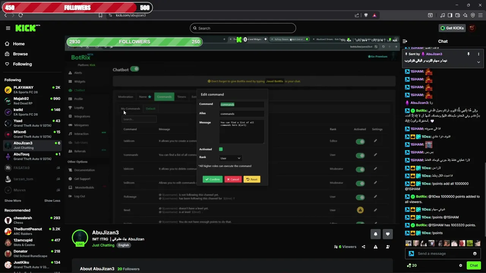The width and height of the screenshot is (486, 273).
Task: Click the report warning triangle icon
Action: [x=376, y=247]
